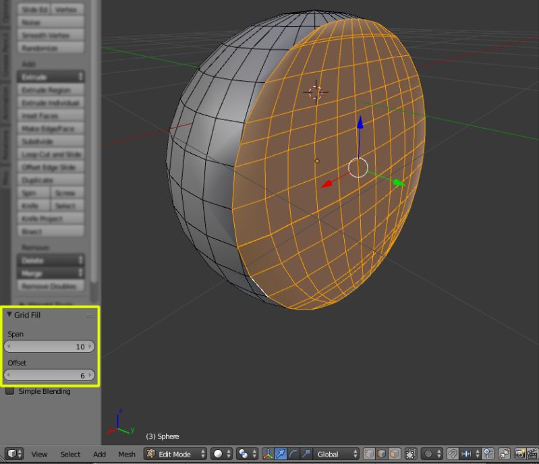Click the Subdivide button

[x=51, y=141]
